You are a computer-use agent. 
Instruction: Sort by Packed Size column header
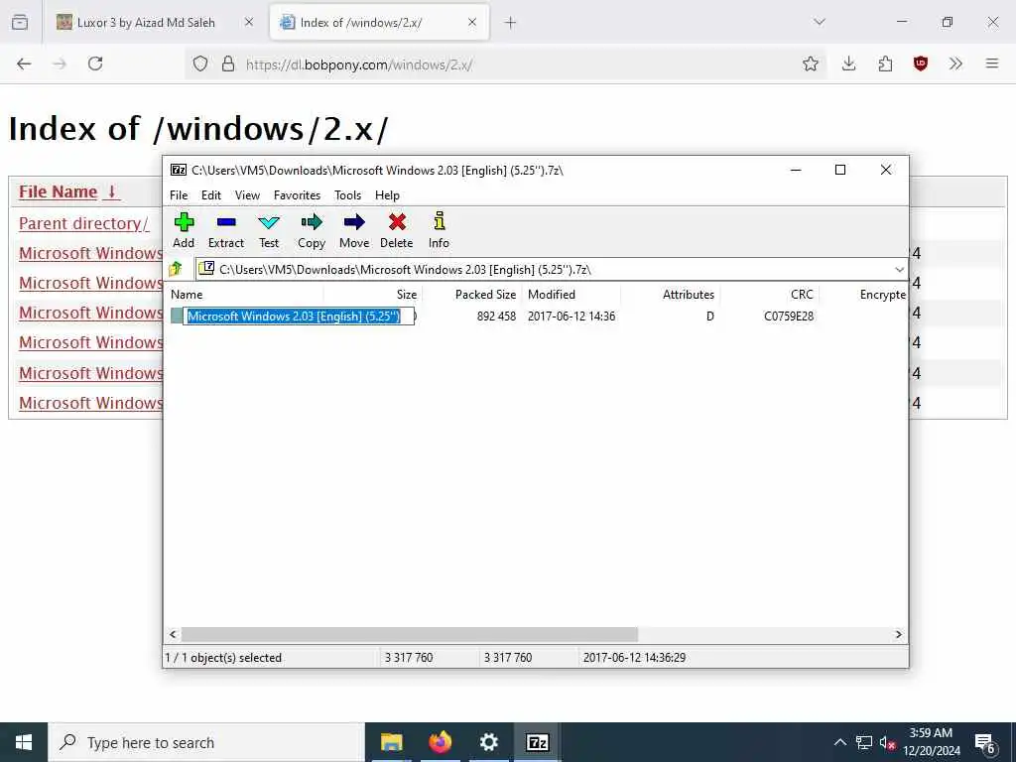(x=471, y=294)
